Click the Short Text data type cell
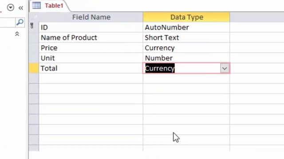The image size is (284, 159). [186, 38]
